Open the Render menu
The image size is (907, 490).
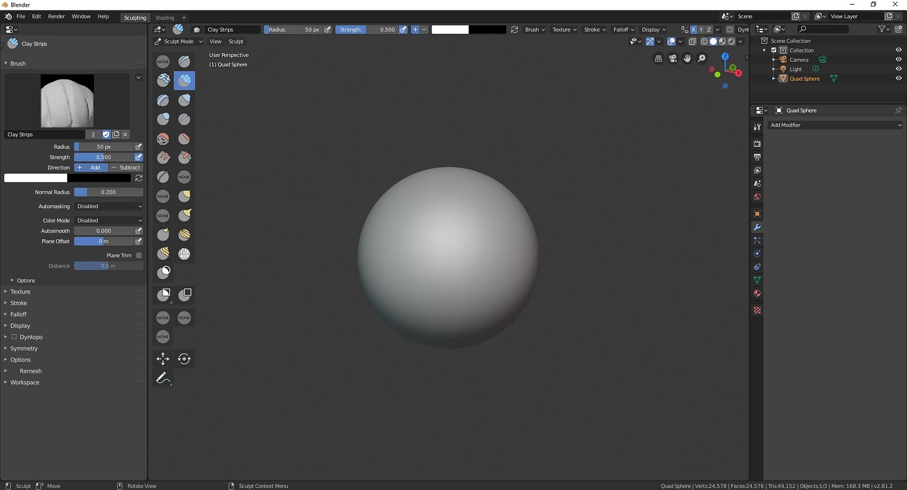(57, 16)
